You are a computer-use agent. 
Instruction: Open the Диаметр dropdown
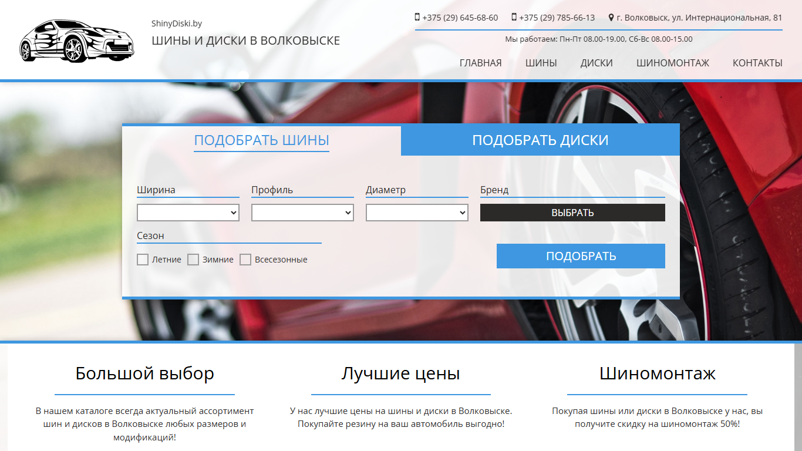coord(417,213)
